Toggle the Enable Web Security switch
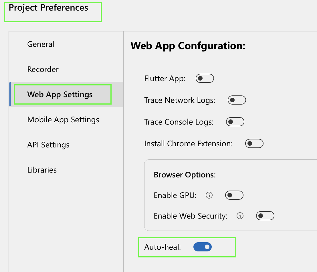317x272 pixels. point(265,216)
